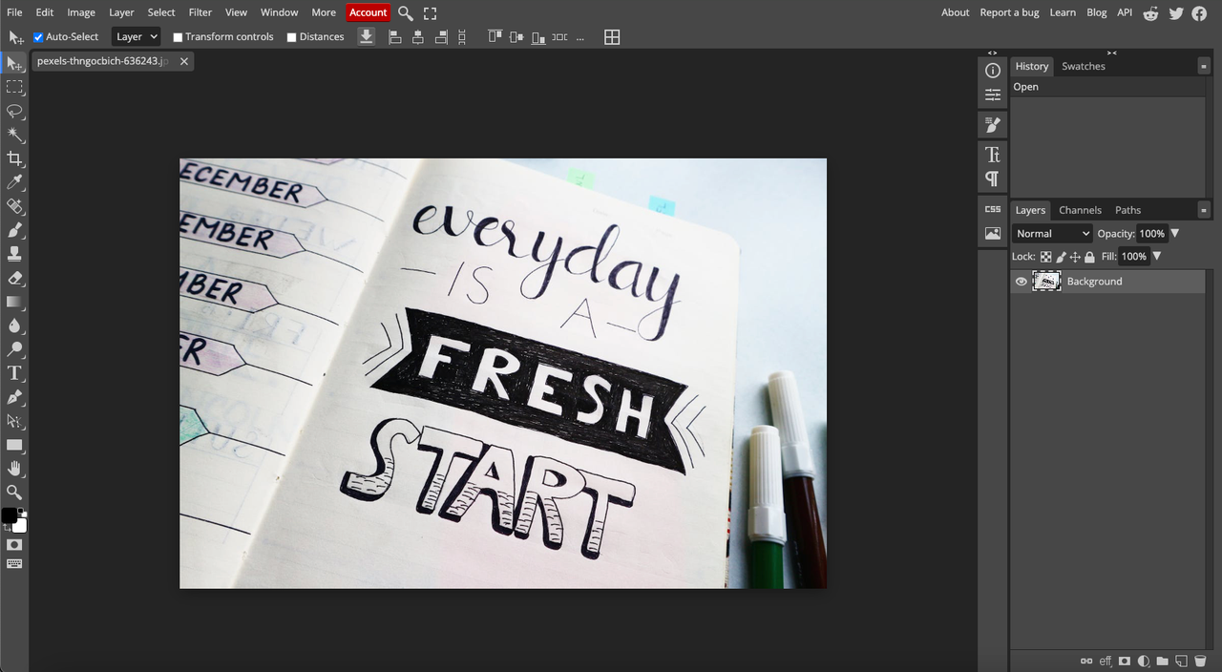Switch to the Swatches tab
Viewport: 1222px width, 672px height.
(1084, 66)
